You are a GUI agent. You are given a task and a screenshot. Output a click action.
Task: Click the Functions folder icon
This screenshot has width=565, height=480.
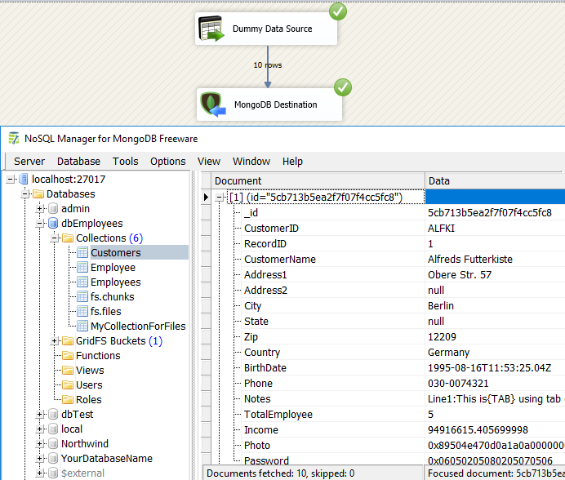(68, 356)
